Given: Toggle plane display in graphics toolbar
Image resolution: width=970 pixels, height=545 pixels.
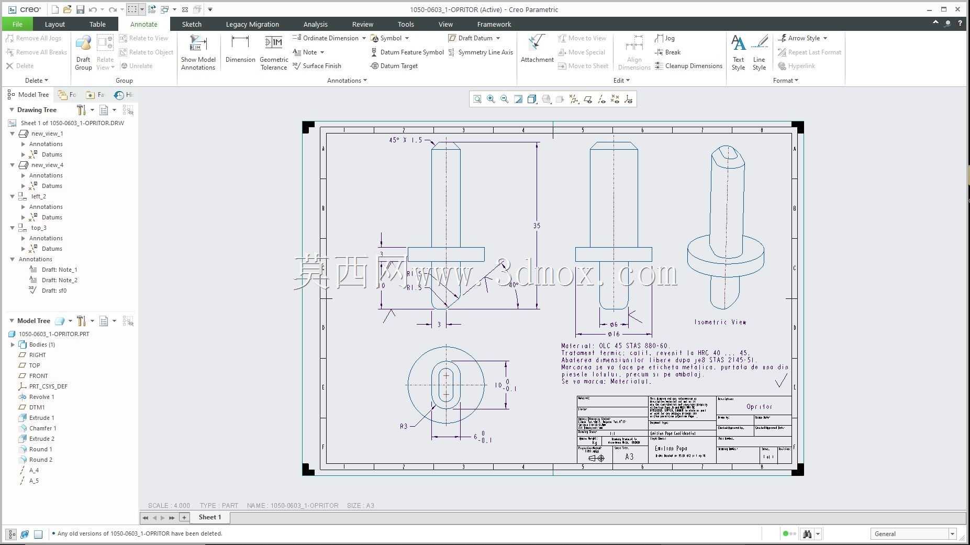Looking at the screenshot, I should point(588,99).
